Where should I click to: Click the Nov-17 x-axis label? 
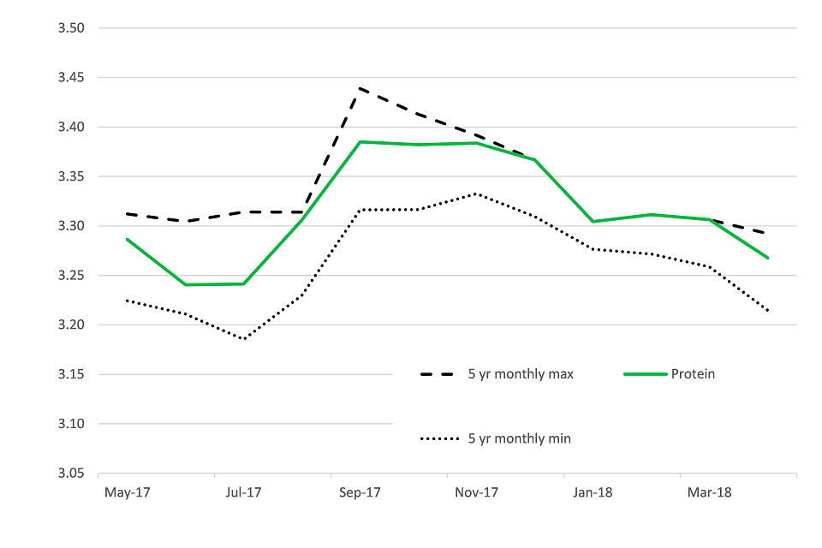[x=477, y=493]
